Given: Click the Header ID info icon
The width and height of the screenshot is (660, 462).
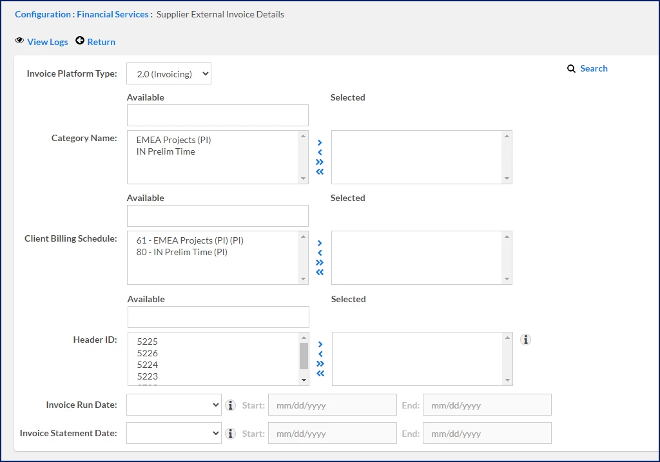Looking at the screenshot, I should [x=526, y=340].
